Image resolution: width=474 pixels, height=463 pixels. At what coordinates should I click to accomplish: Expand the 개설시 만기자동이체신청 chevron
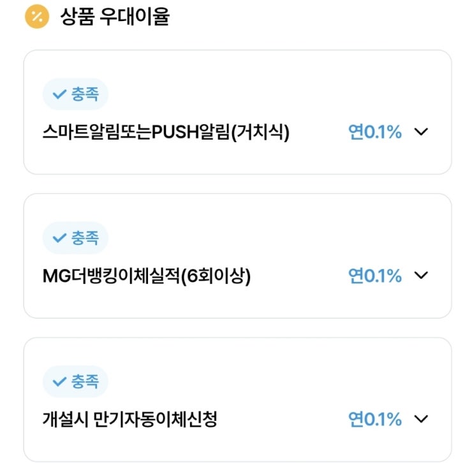click(x=420, y=419)
